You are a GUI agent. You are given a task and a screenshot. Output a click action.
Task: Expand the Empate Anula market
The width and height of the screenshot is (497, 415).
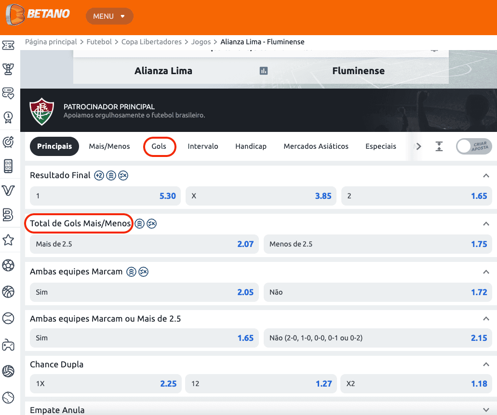(486, 410)
